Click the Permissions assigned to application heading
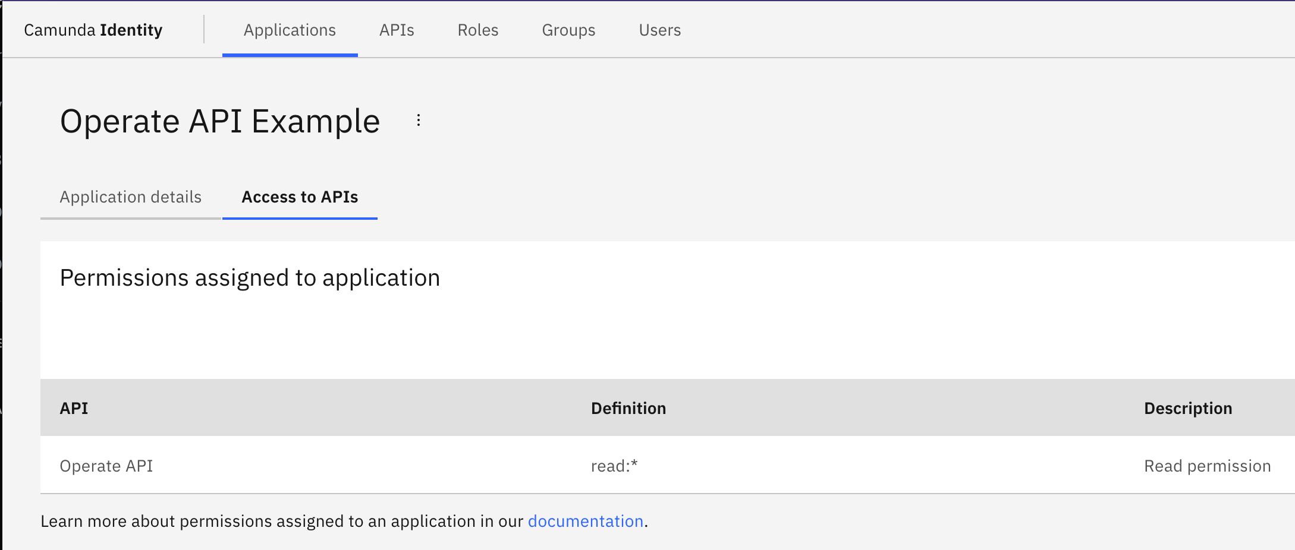This screenshot has width=1295, height=550. (x=250, y=277)
